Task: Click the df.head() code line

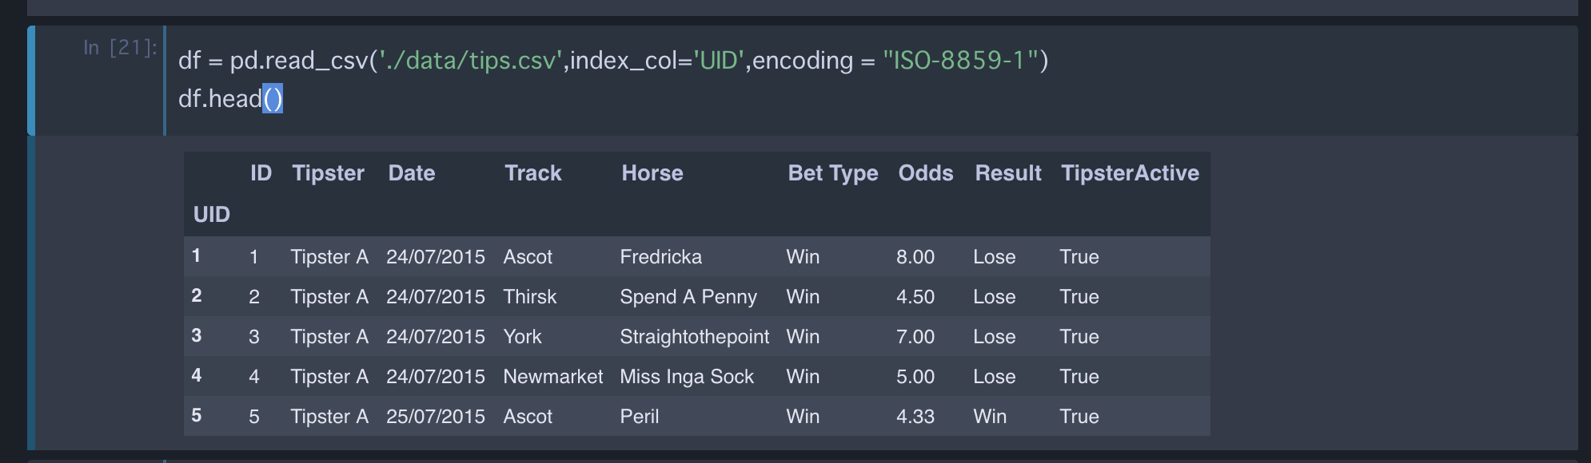Action: coord(230,99)
